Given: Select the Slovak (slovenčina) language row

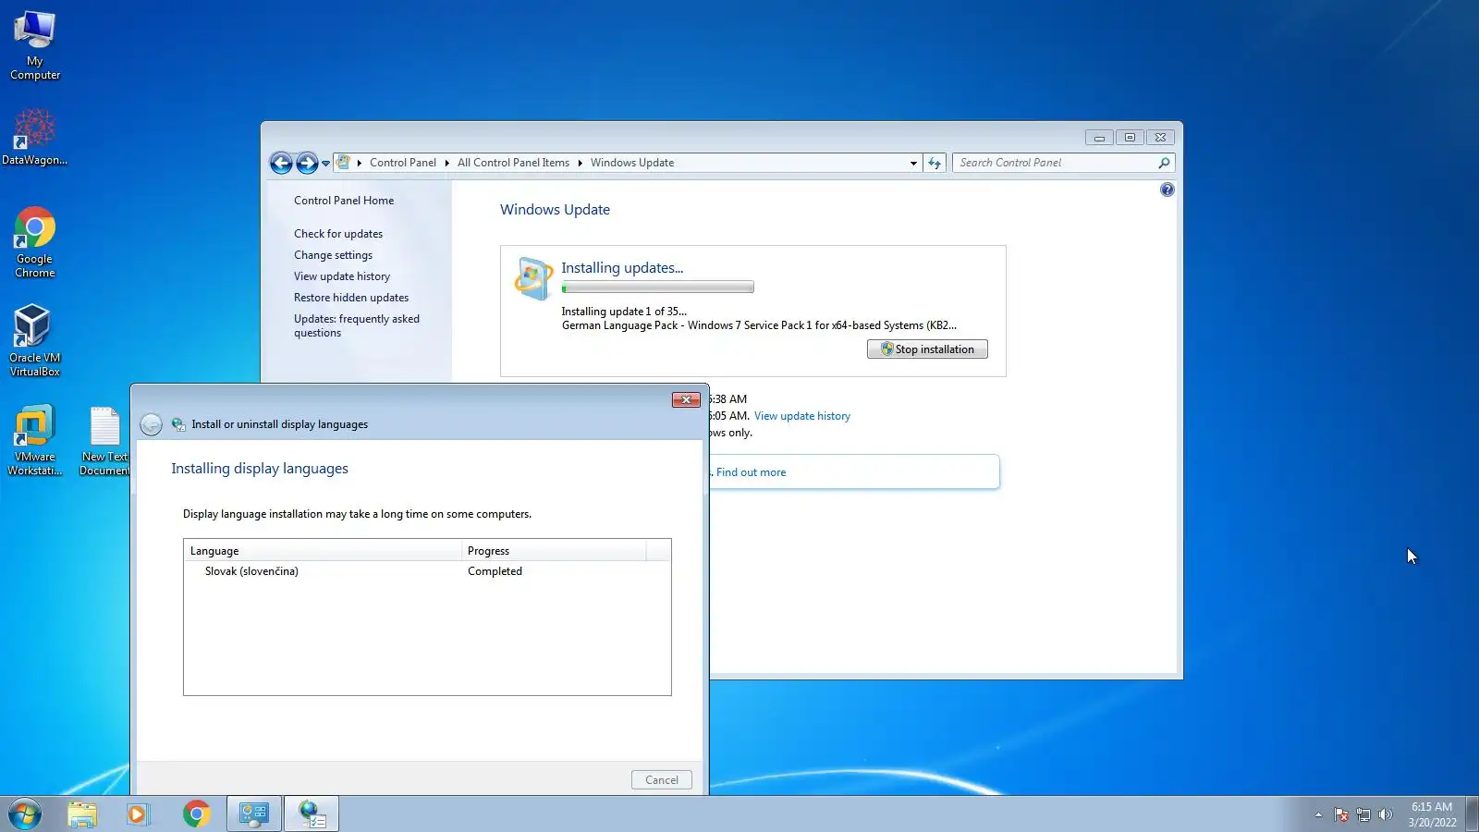Looking at the screenshot, I should pos(427,571).
